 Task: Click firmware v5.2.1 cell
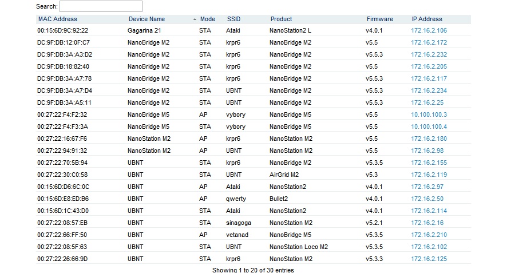click(x=374, y=223)
